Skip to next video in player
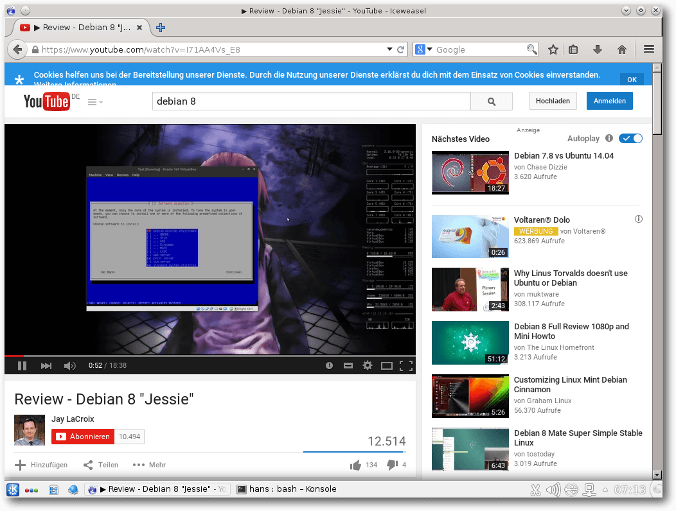676x511 pixels. [46, 366]
